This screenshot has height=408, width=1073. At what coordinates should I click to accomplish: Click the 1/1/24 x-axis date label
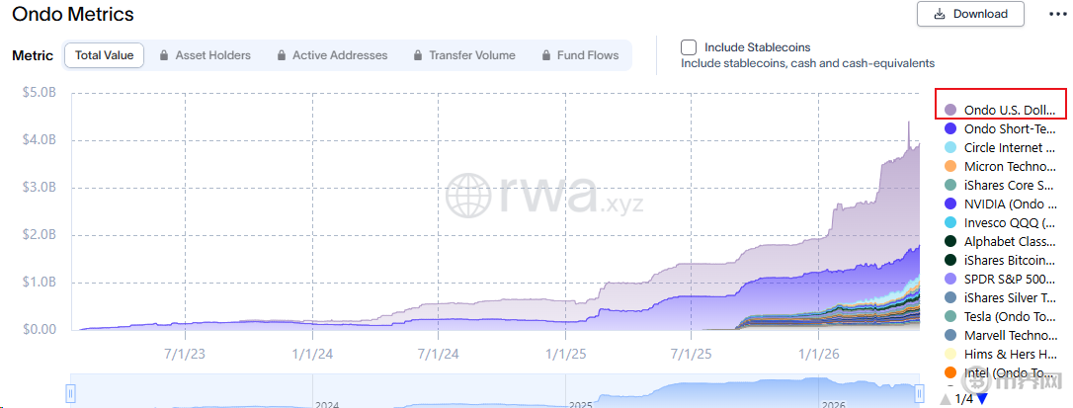[312, 354]
